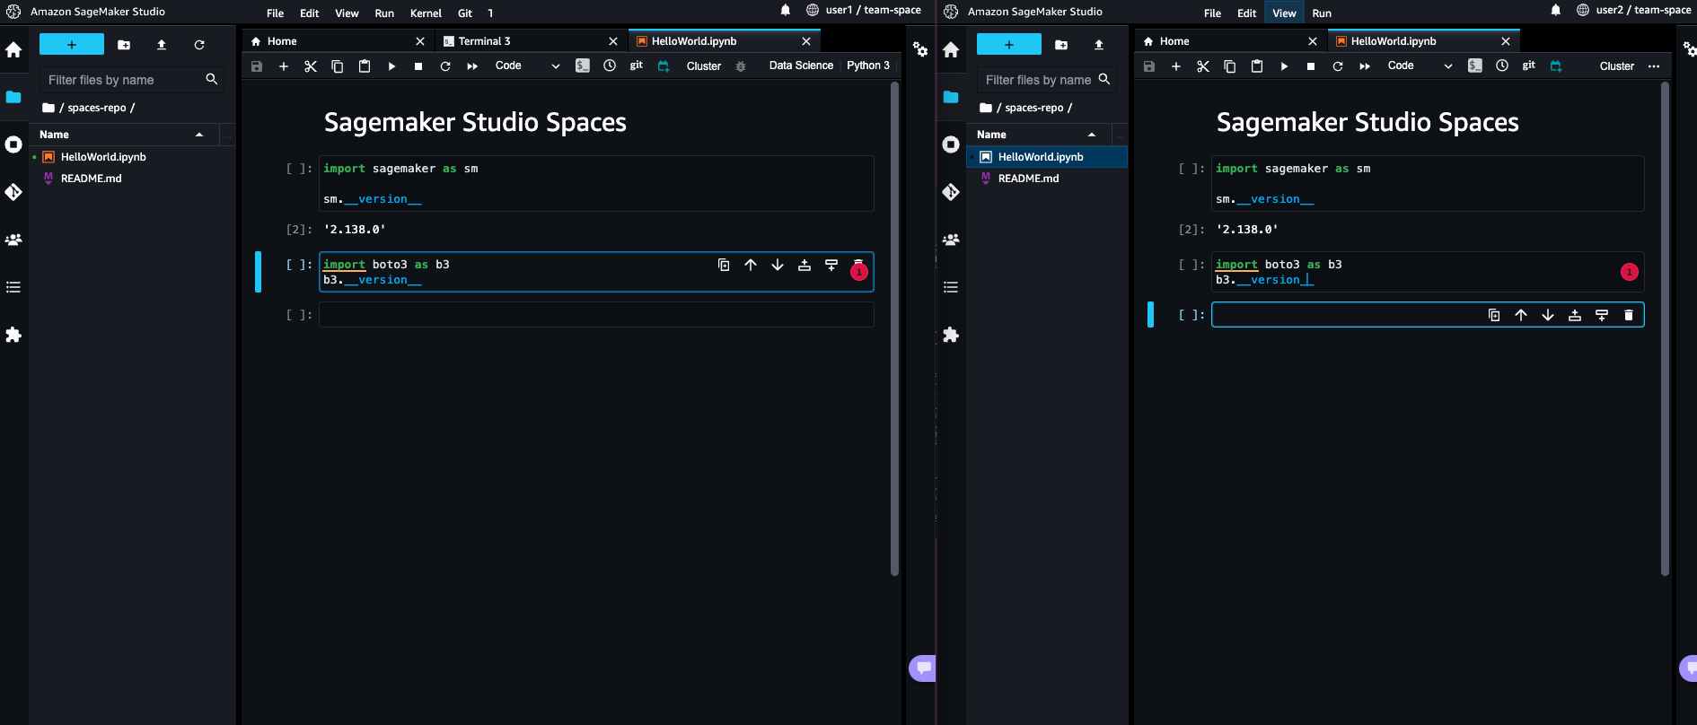Move the boto3 cell up in user1 notebook

[x=751, y=265]
